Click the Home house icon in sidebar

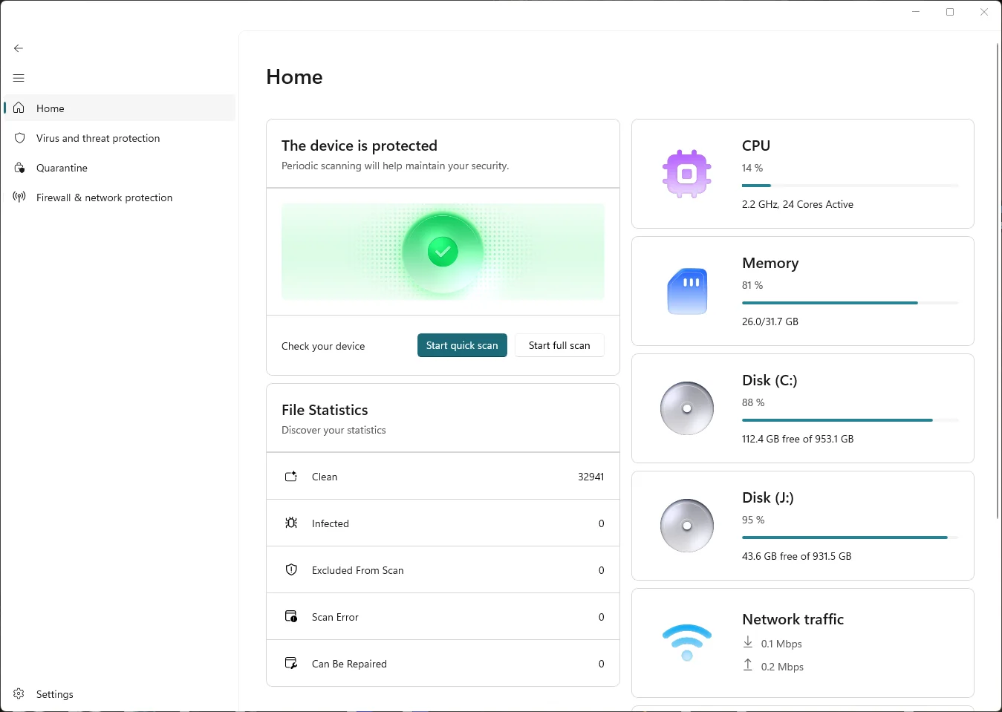pyautogui.click(x=19, y=108)
